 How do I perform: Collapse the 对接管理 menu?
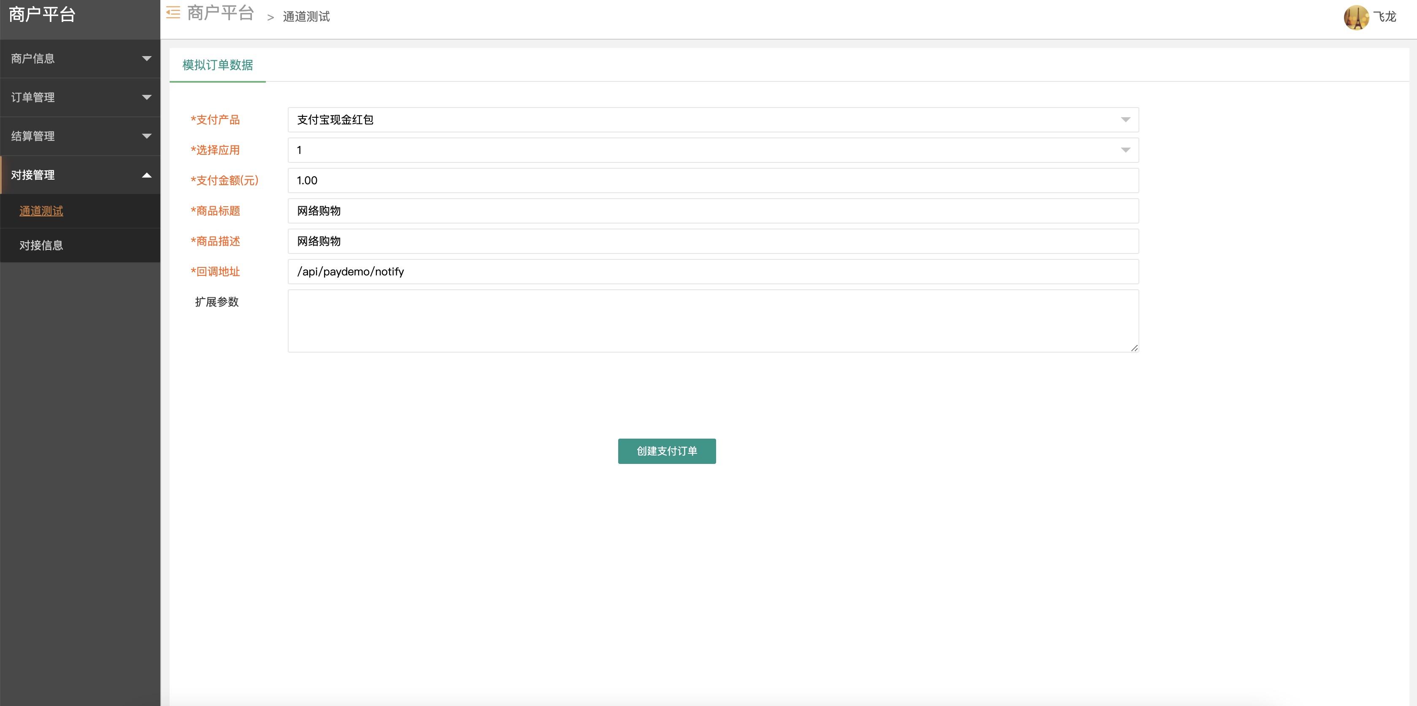coord(80,175)
